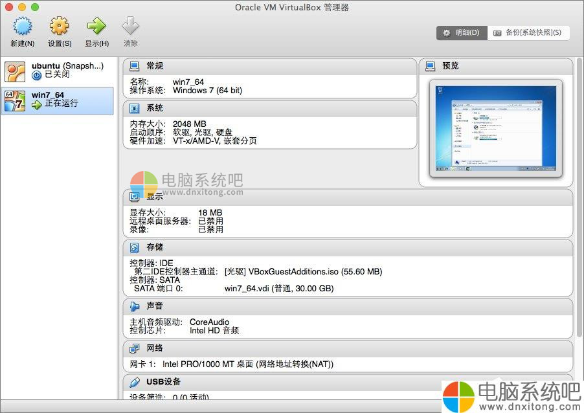
Task: Open the 常规 general section header
Action: [269, 66]
